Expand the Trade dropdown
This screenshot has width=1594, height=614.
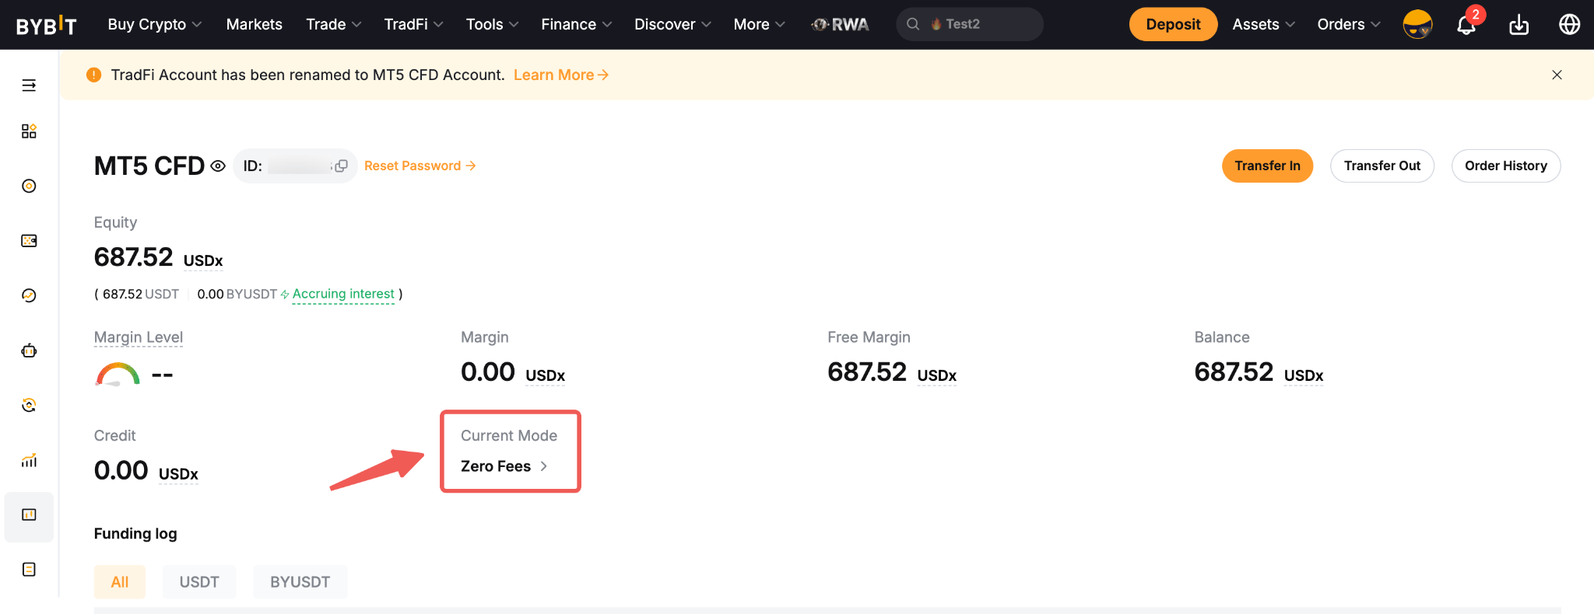[334, 24]
